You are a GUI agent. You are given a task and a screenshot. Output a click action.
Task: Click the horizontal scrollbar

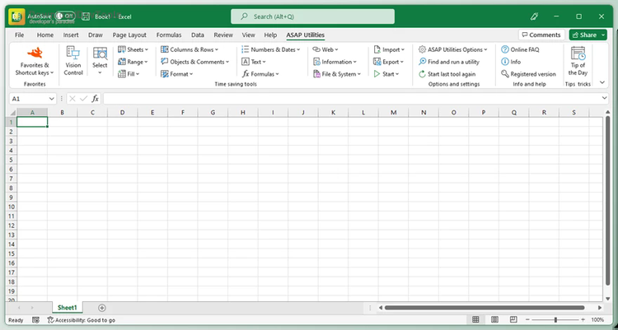tap(485, 308)
